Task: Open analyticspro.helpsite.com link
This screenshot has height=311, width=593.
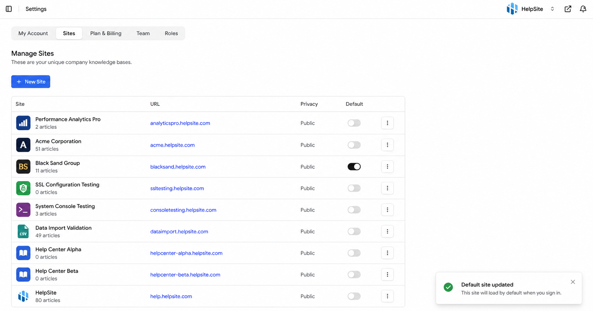Action: coord(180,123)
